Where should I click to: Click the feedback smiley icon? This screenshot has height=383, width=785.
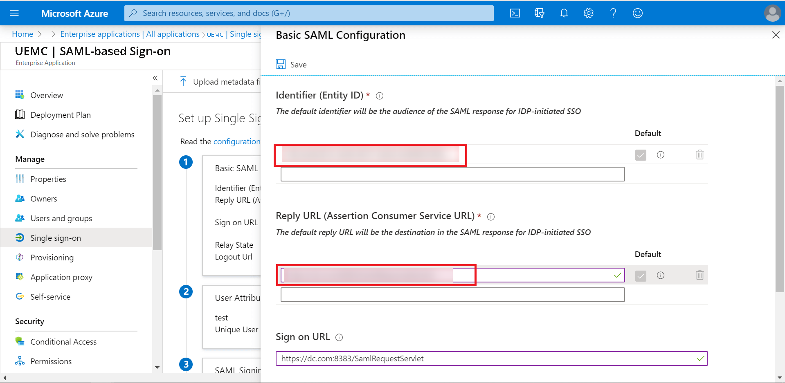tap(638, 13)
